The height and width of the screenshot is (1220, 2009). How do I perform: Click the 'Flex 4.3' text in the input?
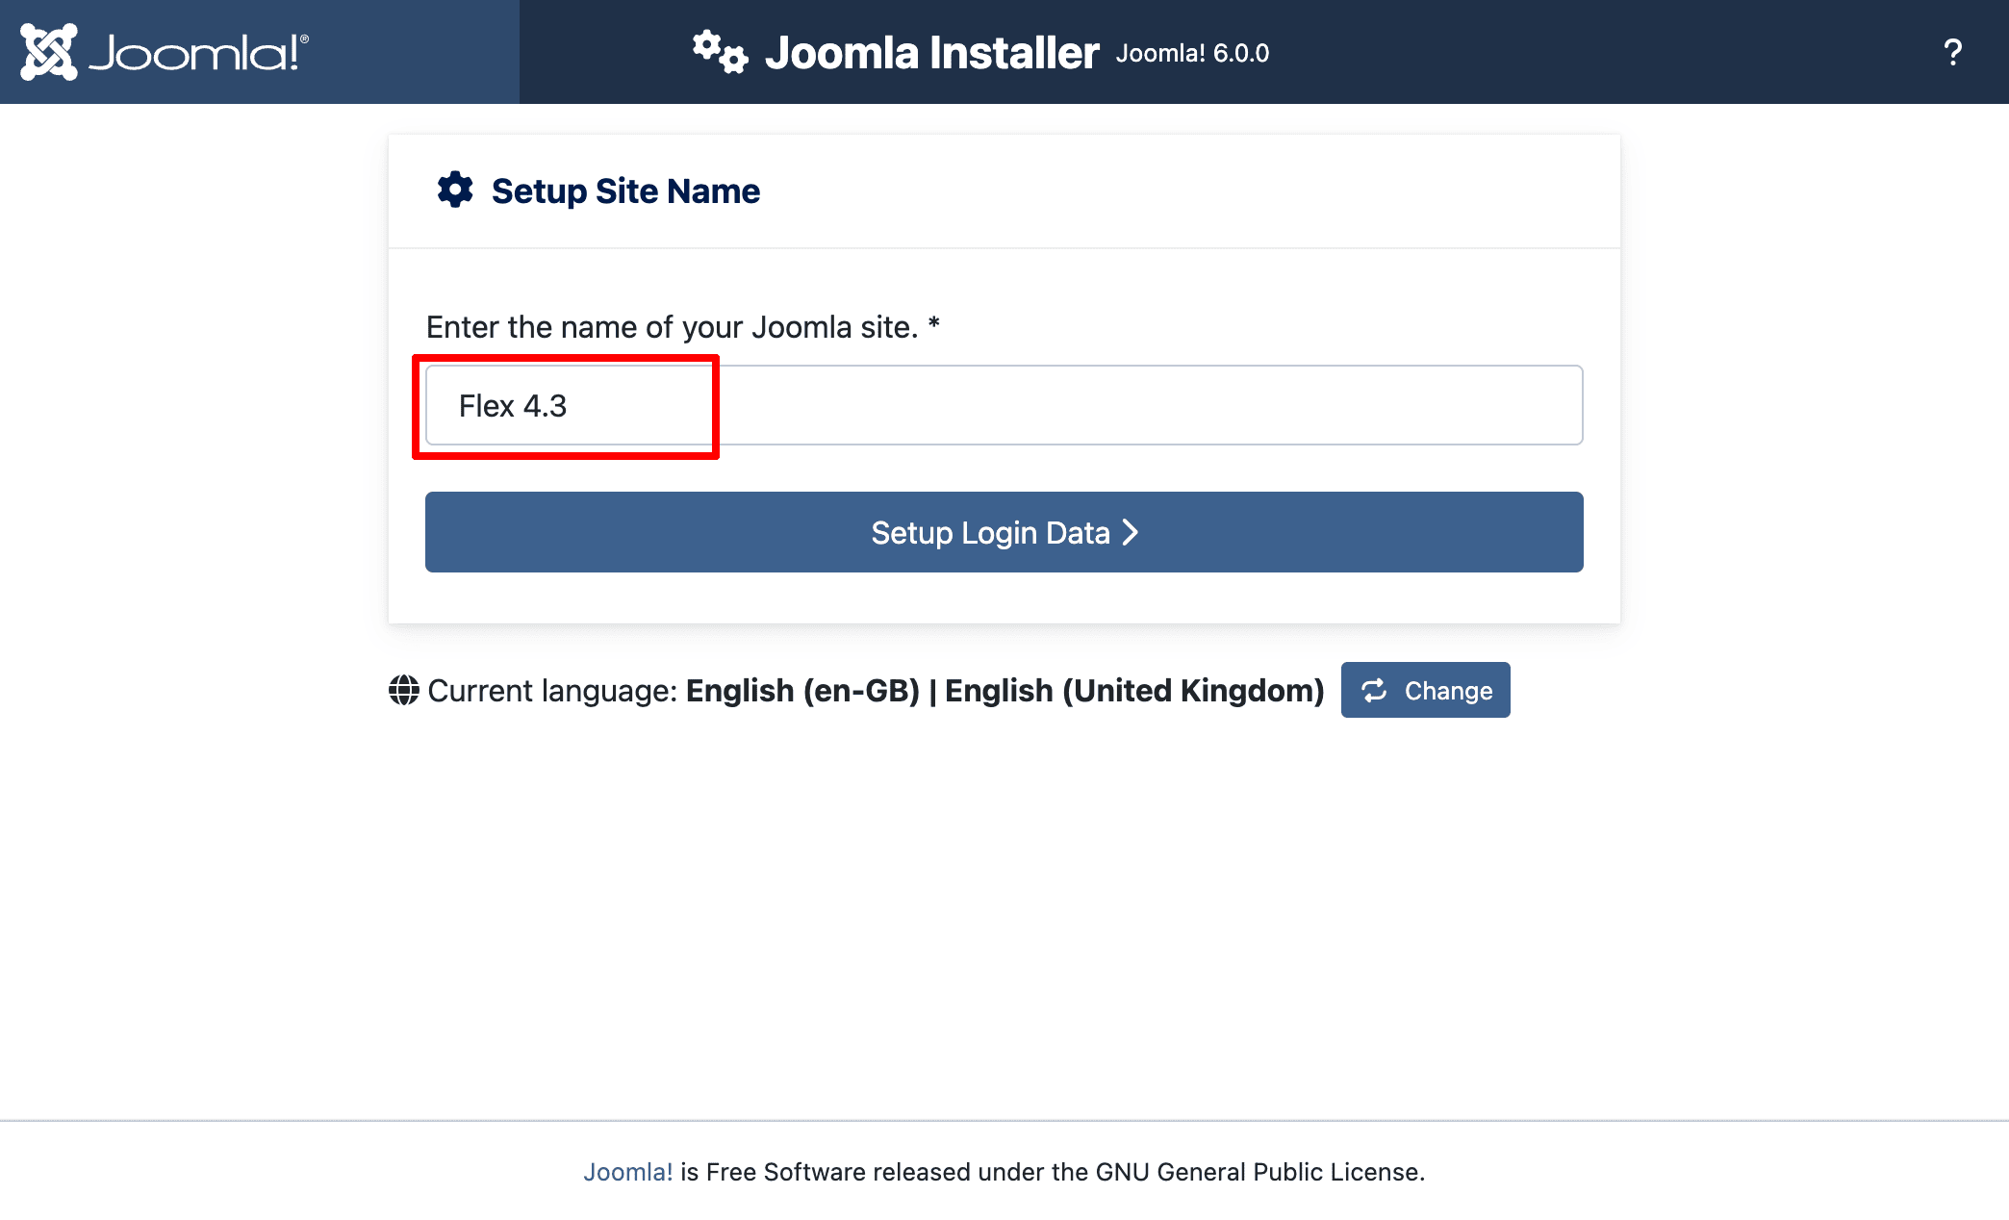[x=513, y=406]
